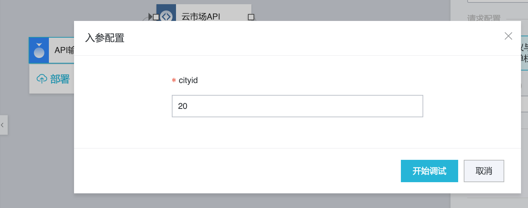Click the 请求配置 section header
Viewport: 528px width, 208px height.
(x=484, y=18)
